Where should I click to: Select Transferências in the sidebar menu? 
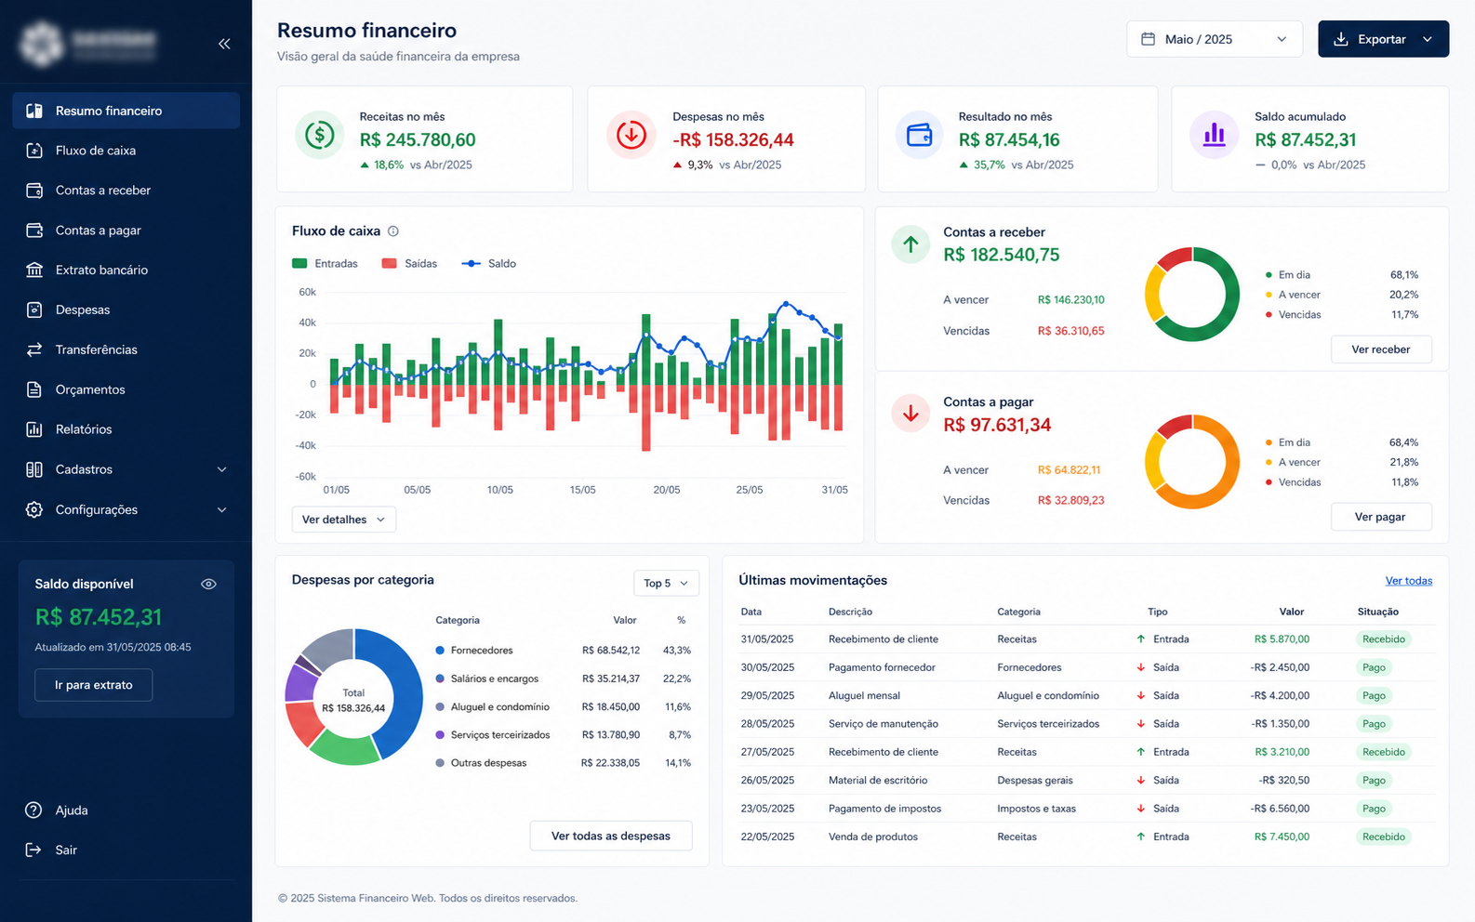coord(126,349)
